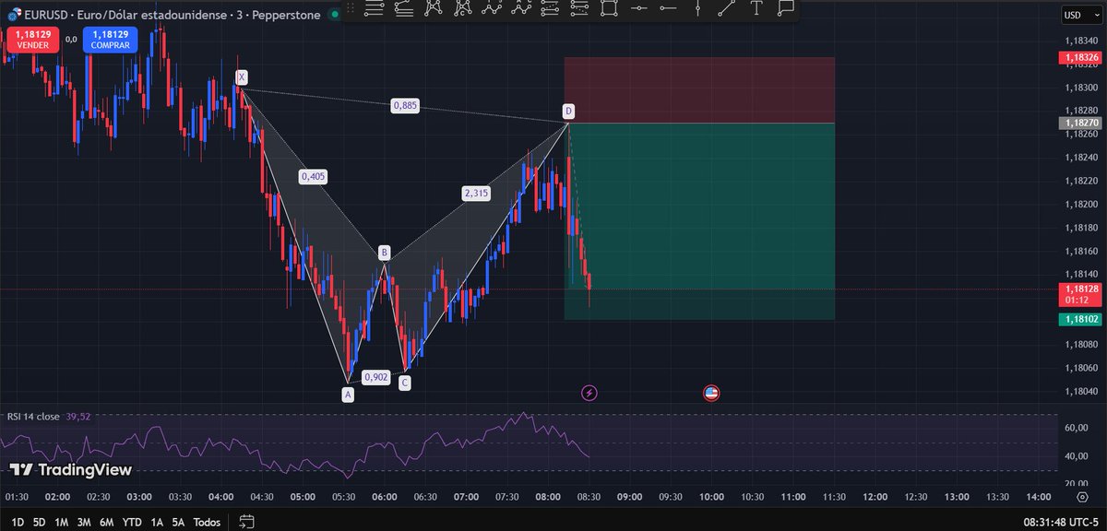
Task: Click the 0,0 spread value
Action: [71, 39]
